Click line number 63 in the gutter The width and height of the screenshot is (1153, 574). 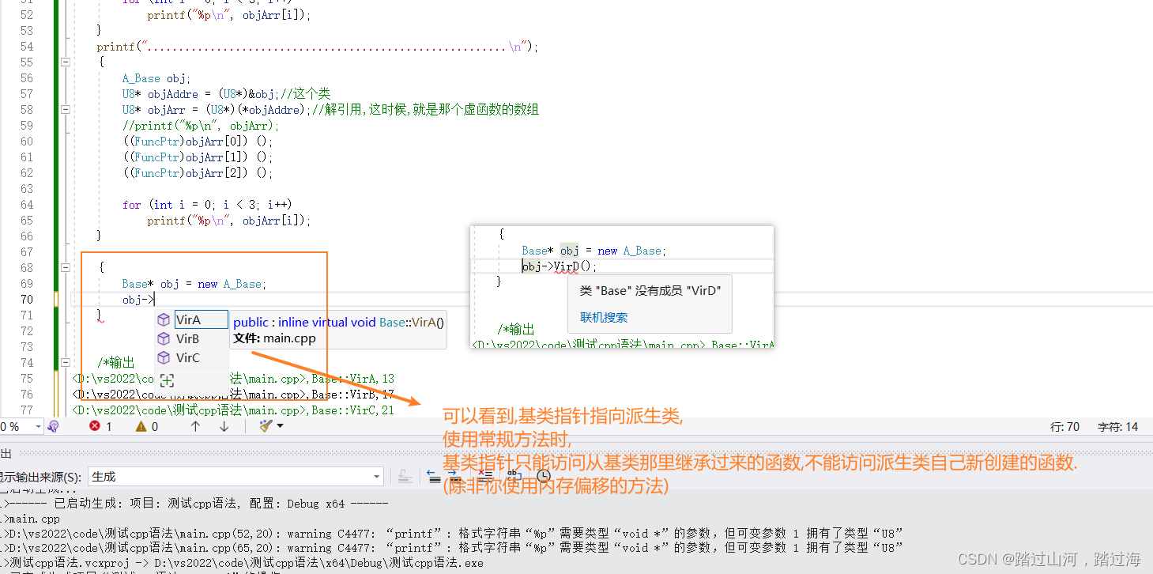pos(26,189)
